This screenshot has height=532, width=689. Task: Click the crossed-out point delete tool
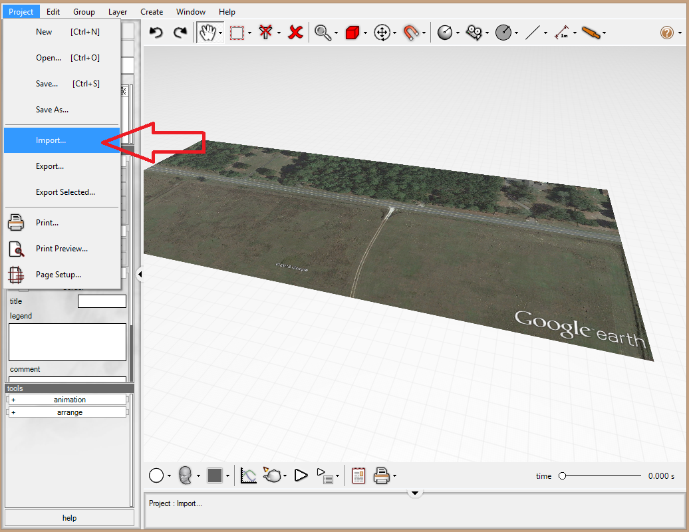[265, 33]
